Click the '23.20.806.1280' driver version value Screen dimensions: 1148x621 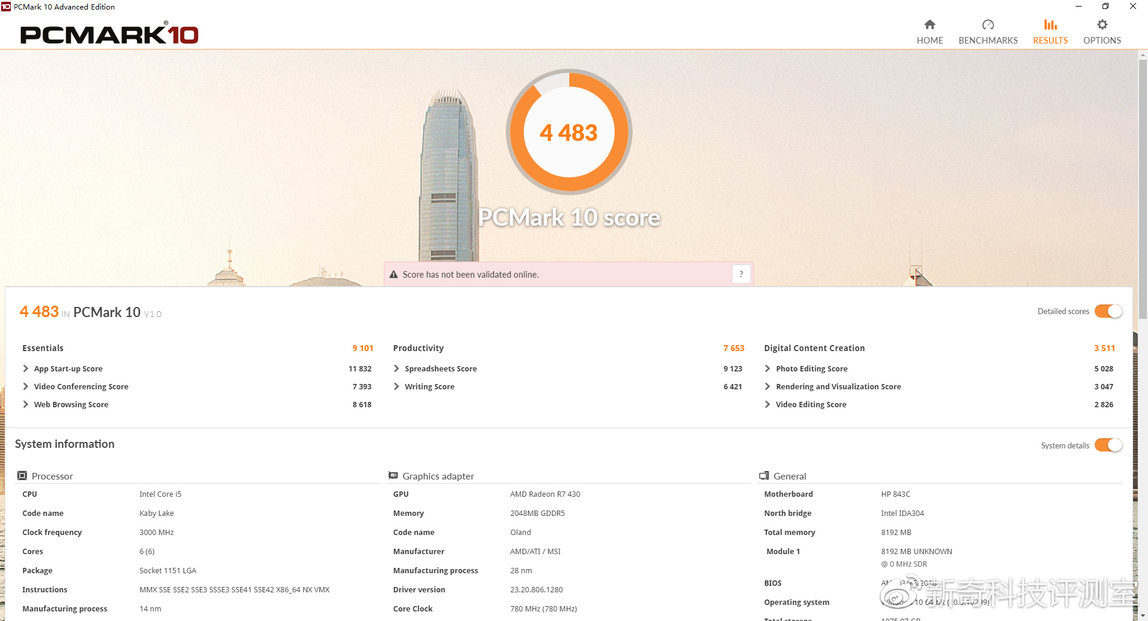pyautogui.click(x=536, y=590)
